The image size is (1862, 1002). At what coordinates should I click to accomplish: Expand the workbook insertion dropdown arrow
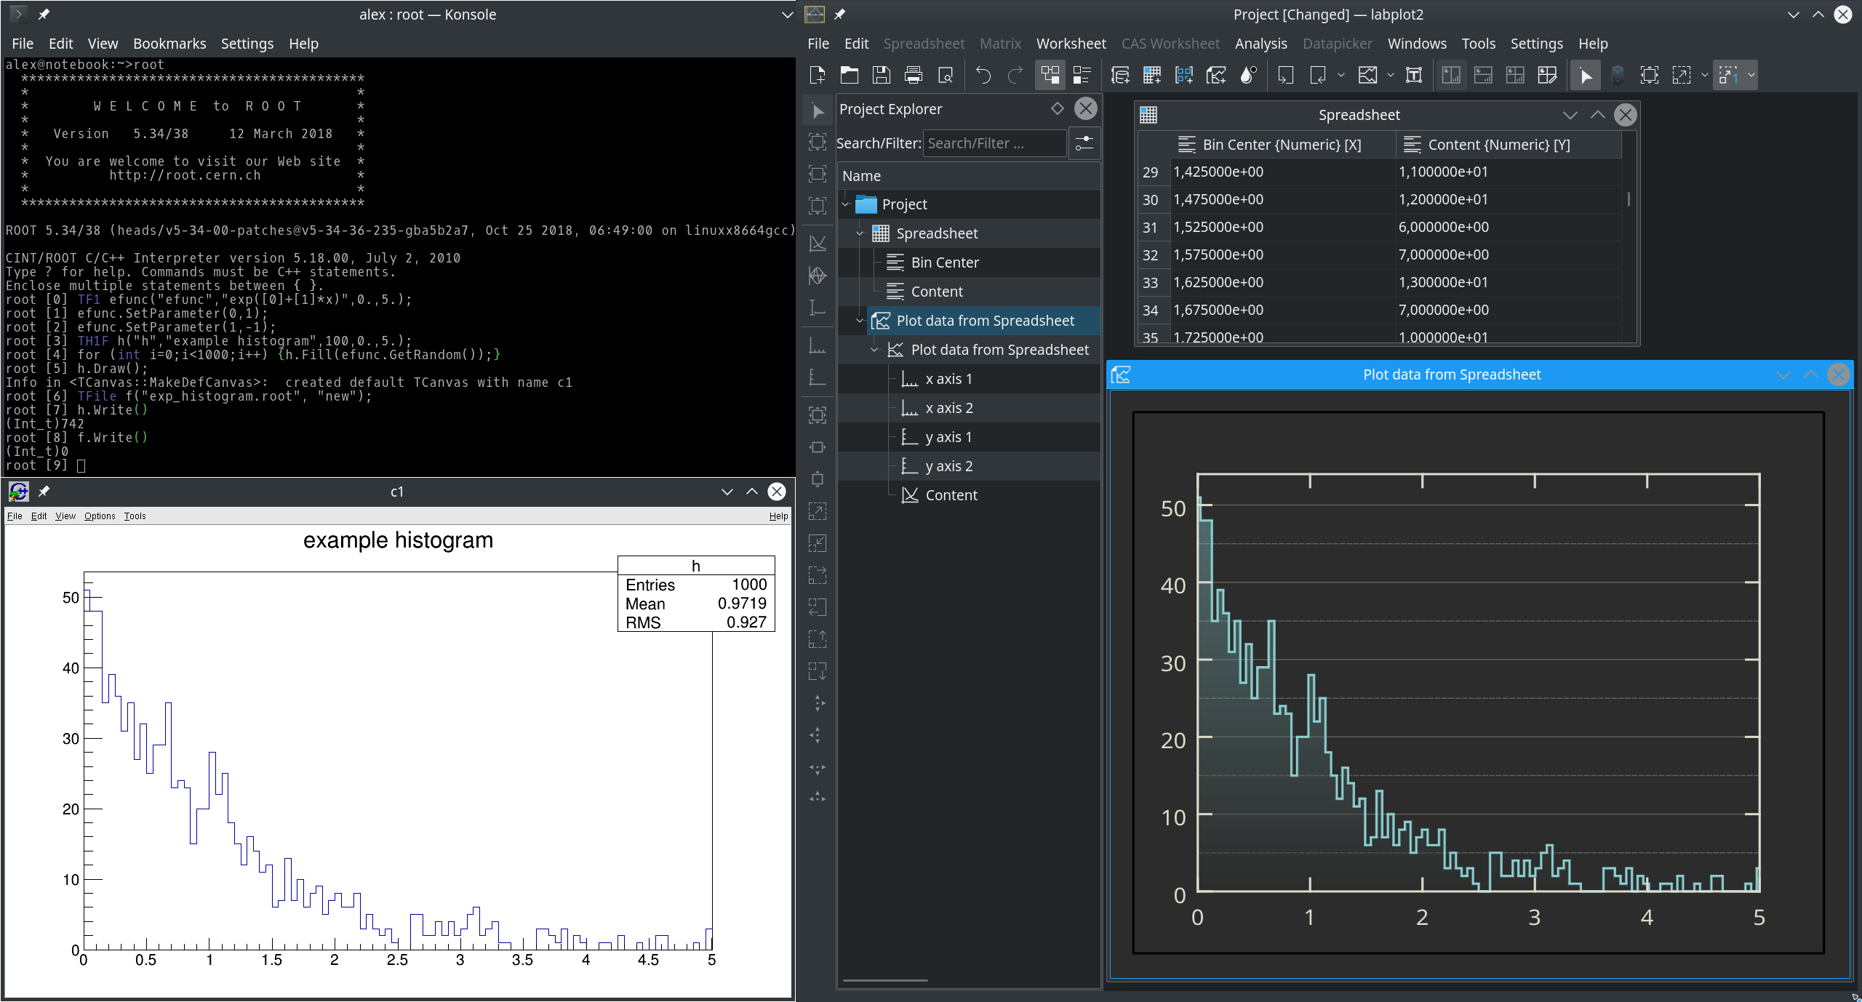point(1340,75)
